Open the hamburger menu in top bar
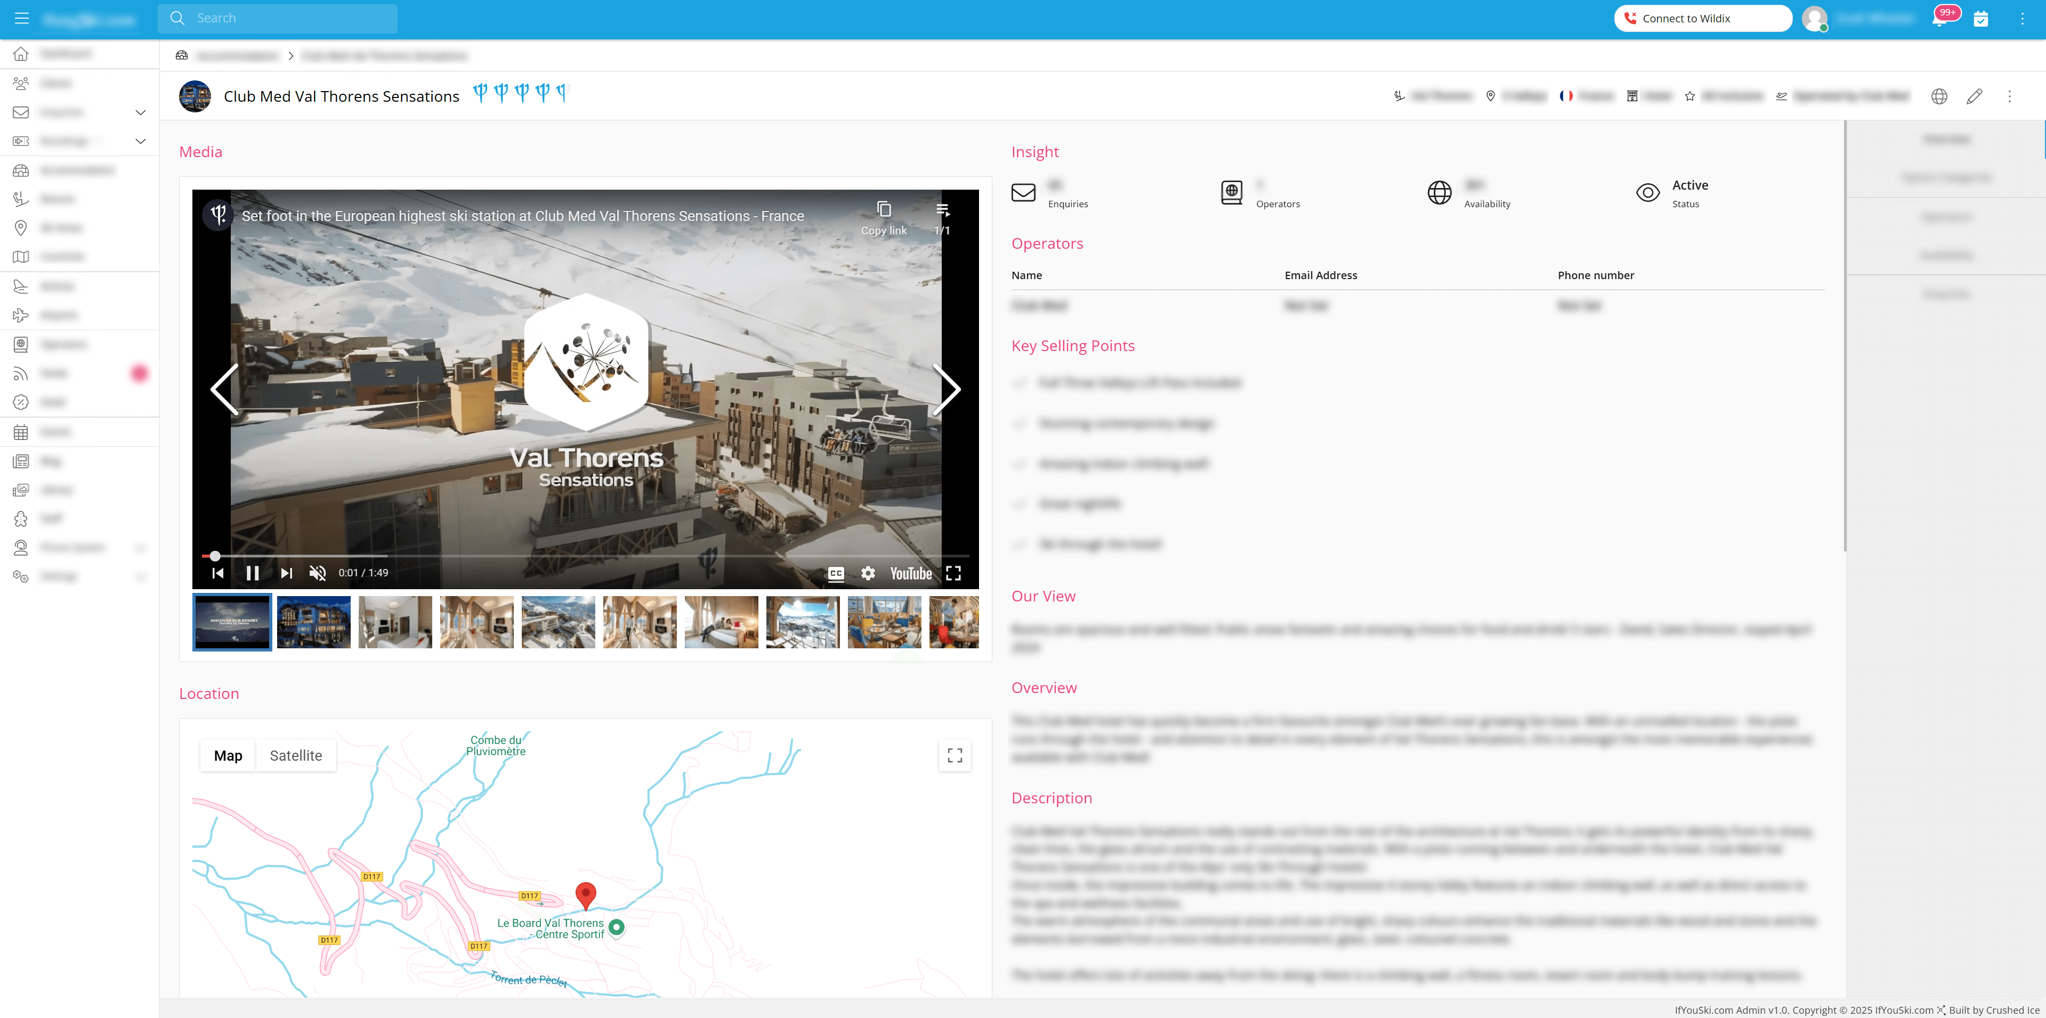 coord(21,18)
